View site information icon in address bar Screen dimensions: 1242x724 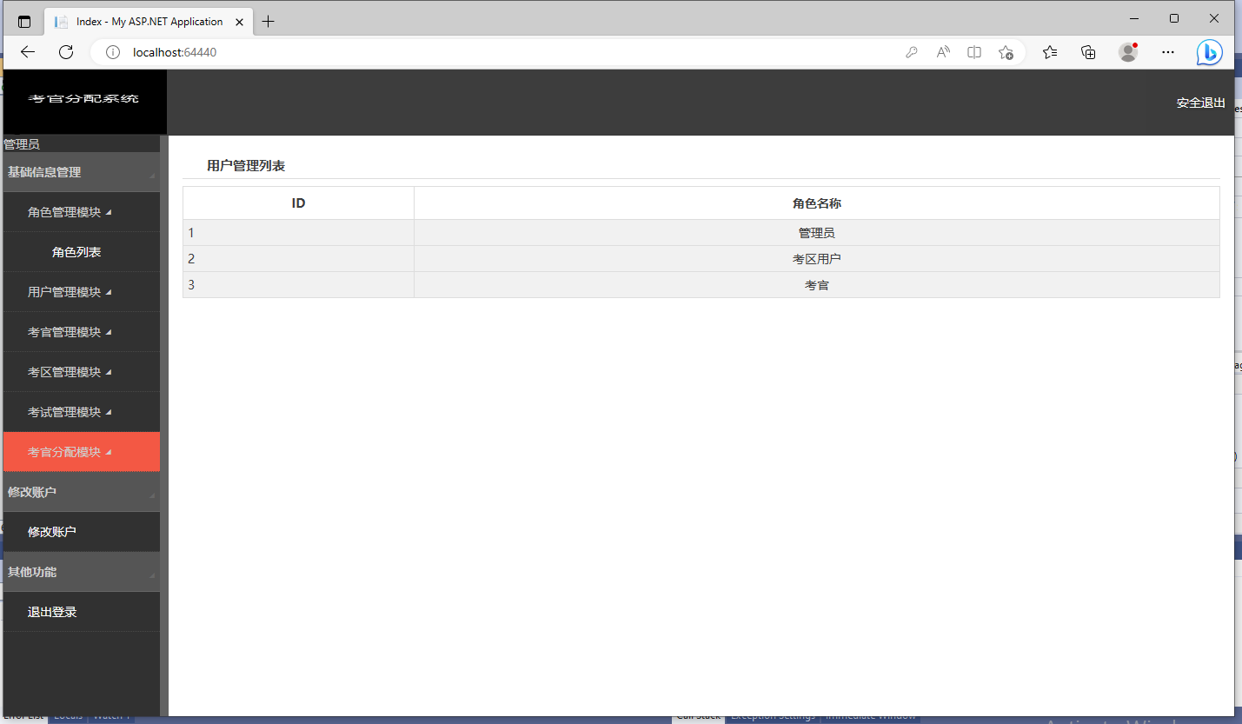(112, 52)
